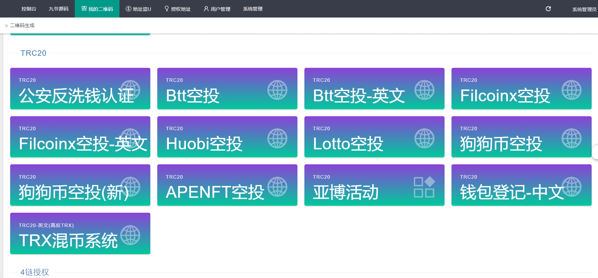This screenshot has width=598, height=278.
Task: Click the refresh icon in top bar
Action: click(x=548, y=9)
